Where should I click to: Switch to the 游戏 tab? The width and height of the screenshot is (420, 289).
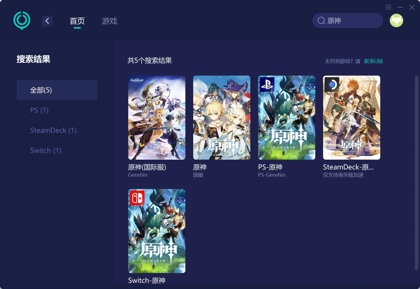click(x=109, y=21)
